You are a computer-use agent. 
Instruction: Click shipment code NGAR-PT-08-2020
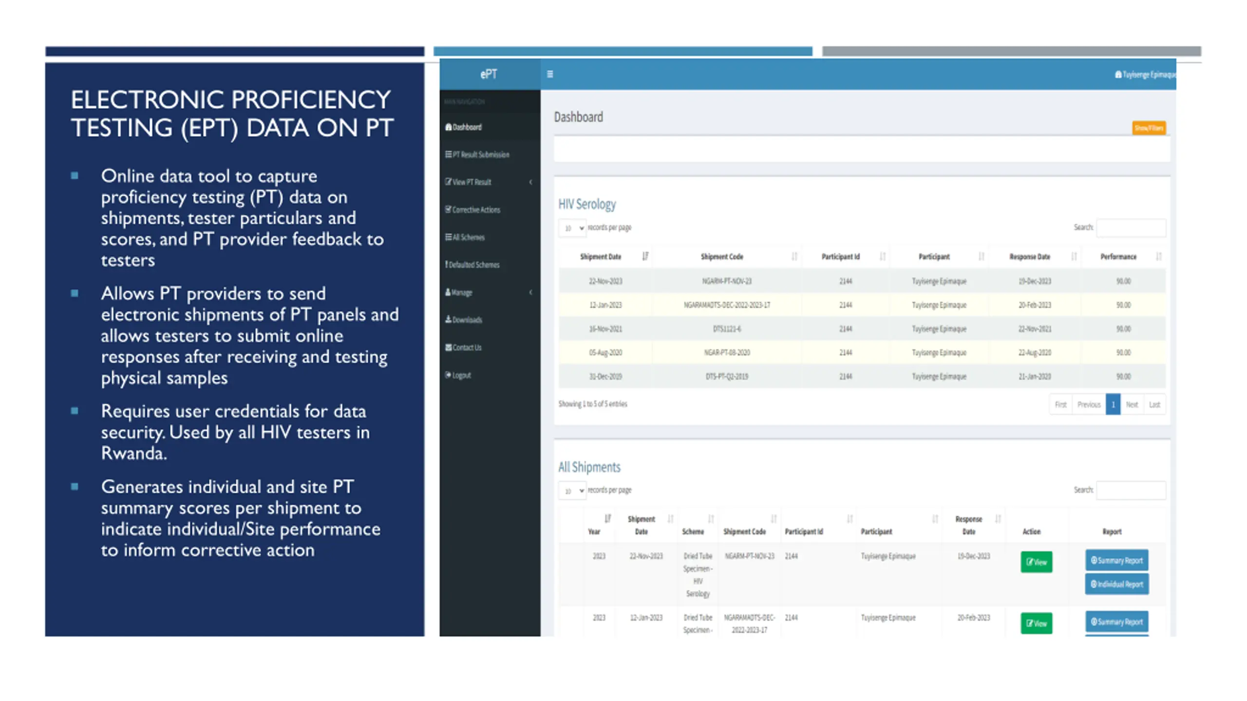tap(727, 352)
